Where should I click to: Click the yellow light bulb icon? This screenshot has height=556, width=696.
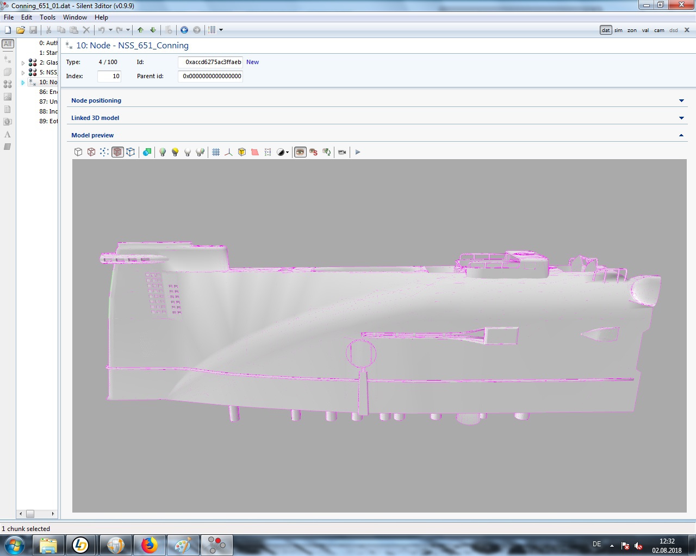[x=175, y=152]
